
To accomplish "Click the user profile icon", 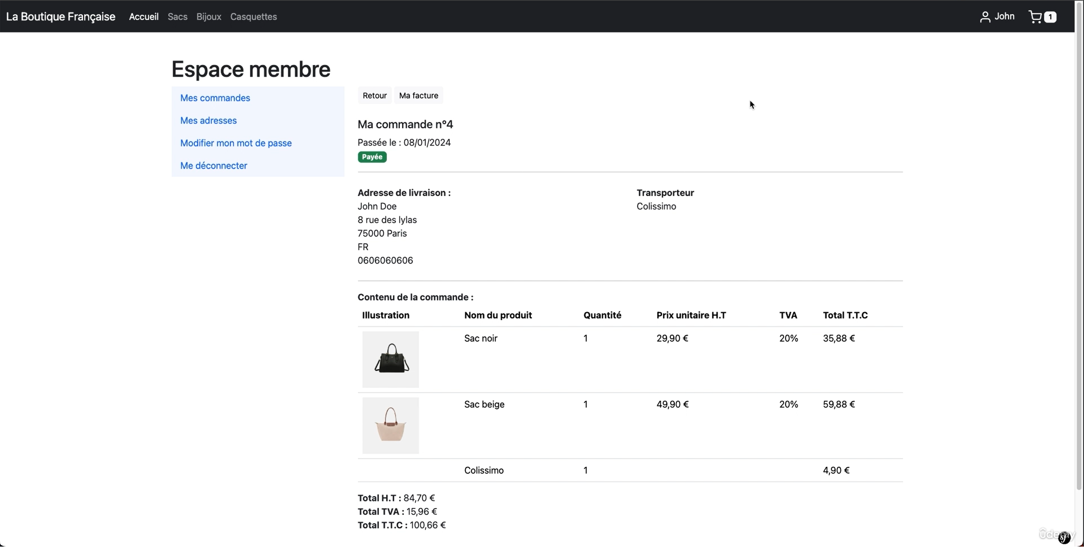I will tap(985, 17).
